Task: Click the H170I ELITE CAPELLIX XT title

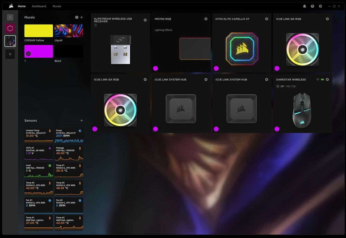Action: pos(233,19)
